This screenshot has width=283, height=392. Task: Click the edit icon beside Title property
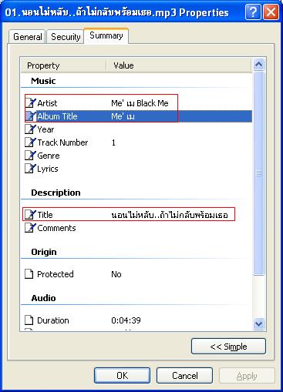[x=30, y=214]
